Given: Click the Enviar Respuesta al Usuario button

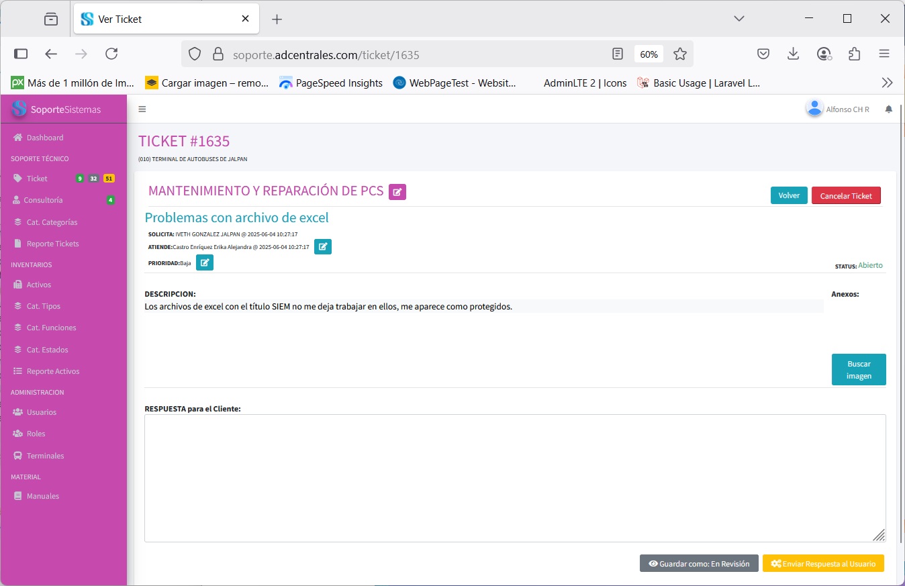Looking at the screenshot, I should tap(823, 564).
